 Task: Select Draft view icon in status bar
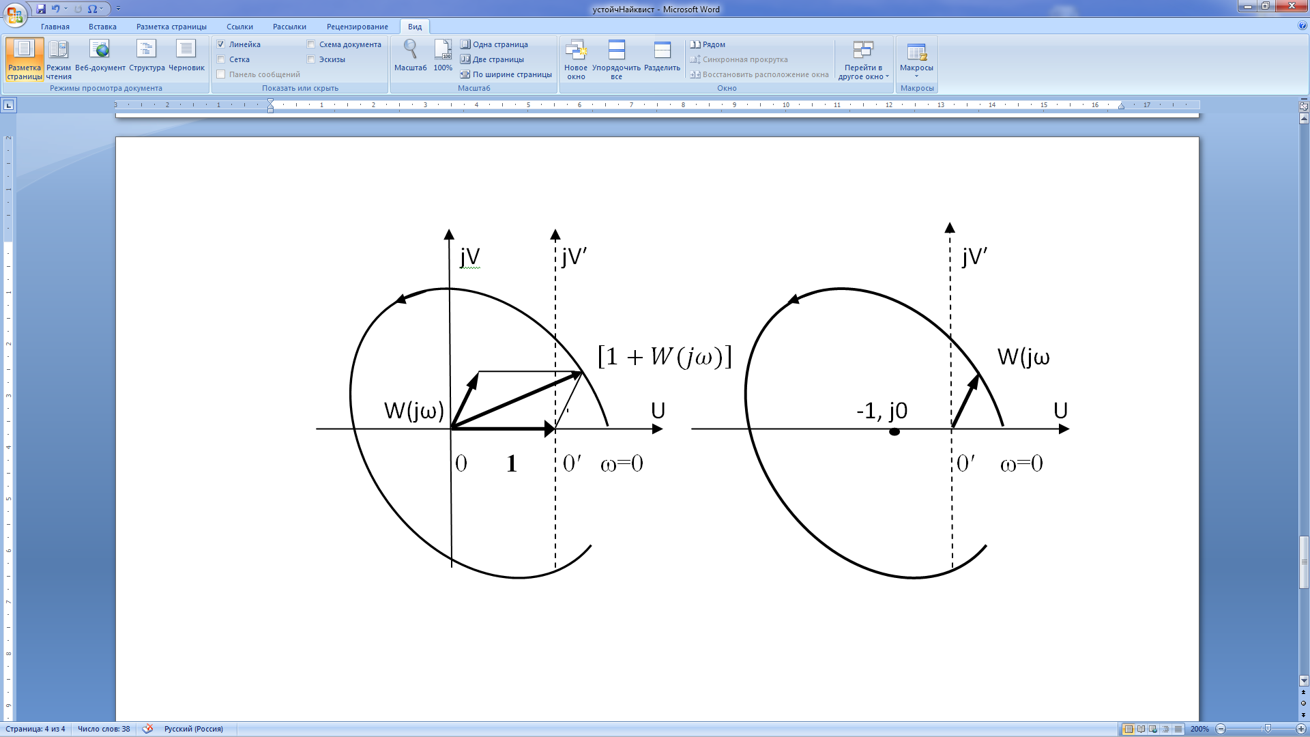[1178, 729]
